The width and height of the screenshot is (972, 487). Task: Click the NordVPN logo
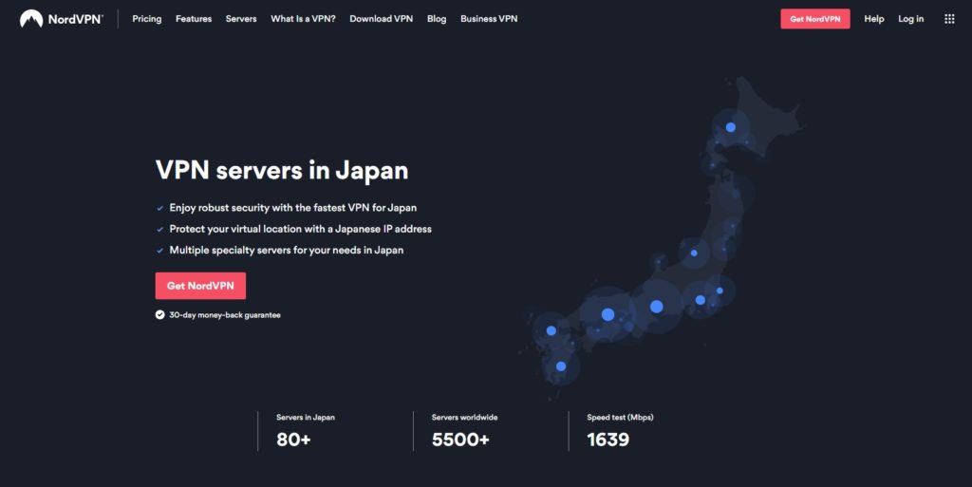coord(62,19)
